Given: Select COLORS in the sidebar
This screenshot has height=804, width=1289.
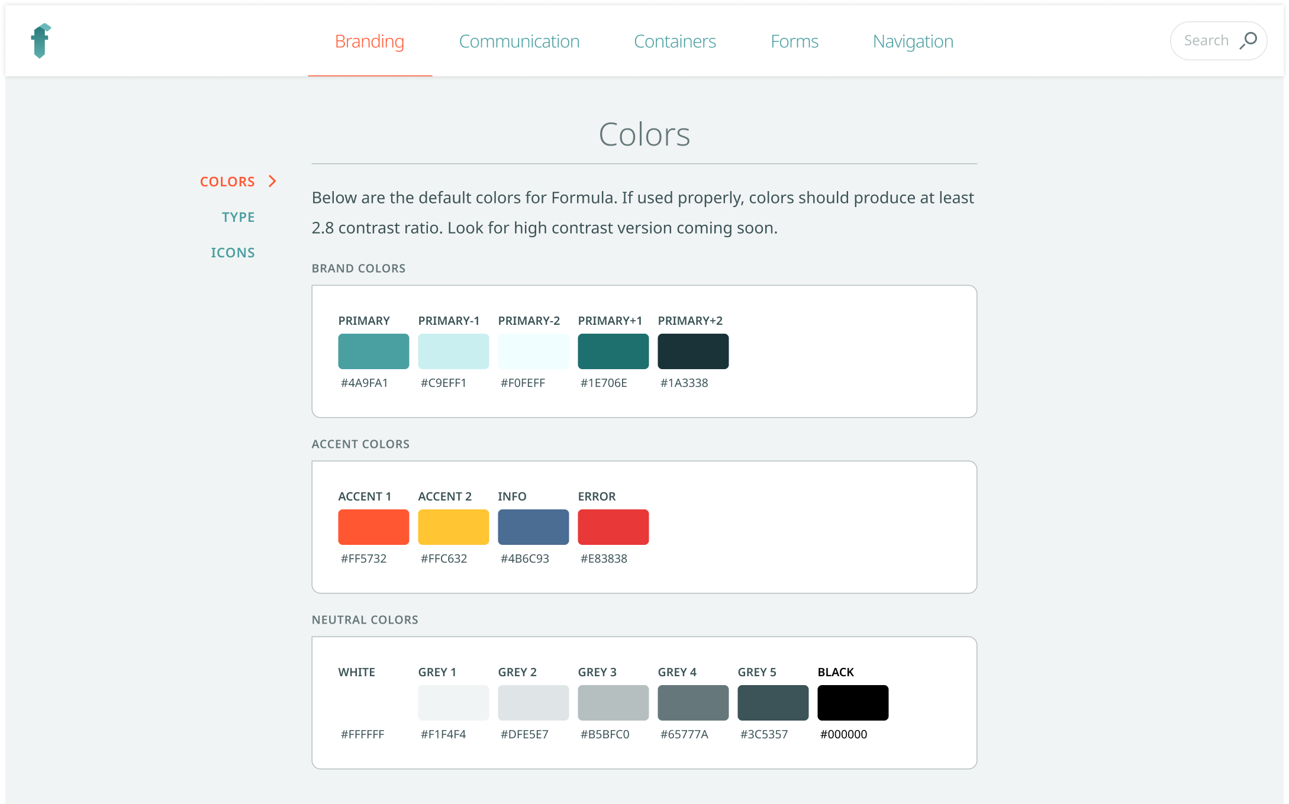Looking at the screenshot, I should pyautogui.click(x=227, y=182).
